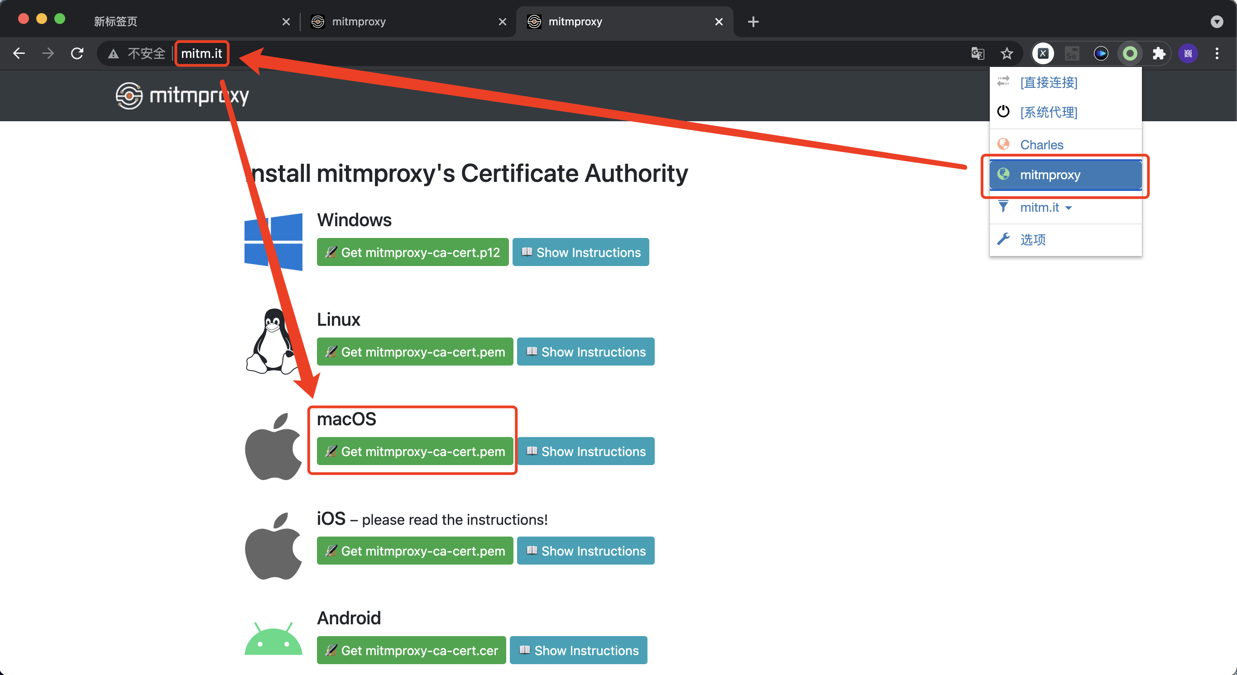Click the Windows logo image
This screenshot has width=1237, height=675.
[x=273, y=242]
